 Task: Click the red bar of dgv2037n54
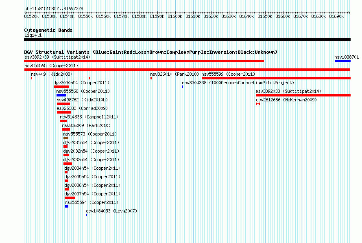tap(70, 198)
